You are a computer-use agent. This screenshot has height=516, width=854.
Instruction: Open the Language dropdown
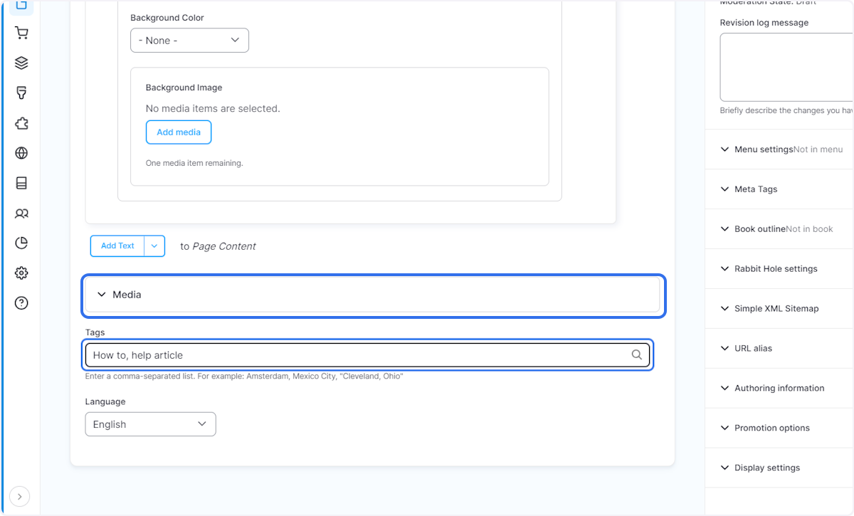pyautogui.click(x=150, y=423)
